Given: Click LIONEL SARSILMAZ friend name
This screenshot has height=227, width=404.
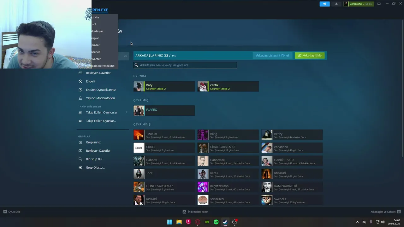Looking at the screenshot, I should [x=160, y=186].
